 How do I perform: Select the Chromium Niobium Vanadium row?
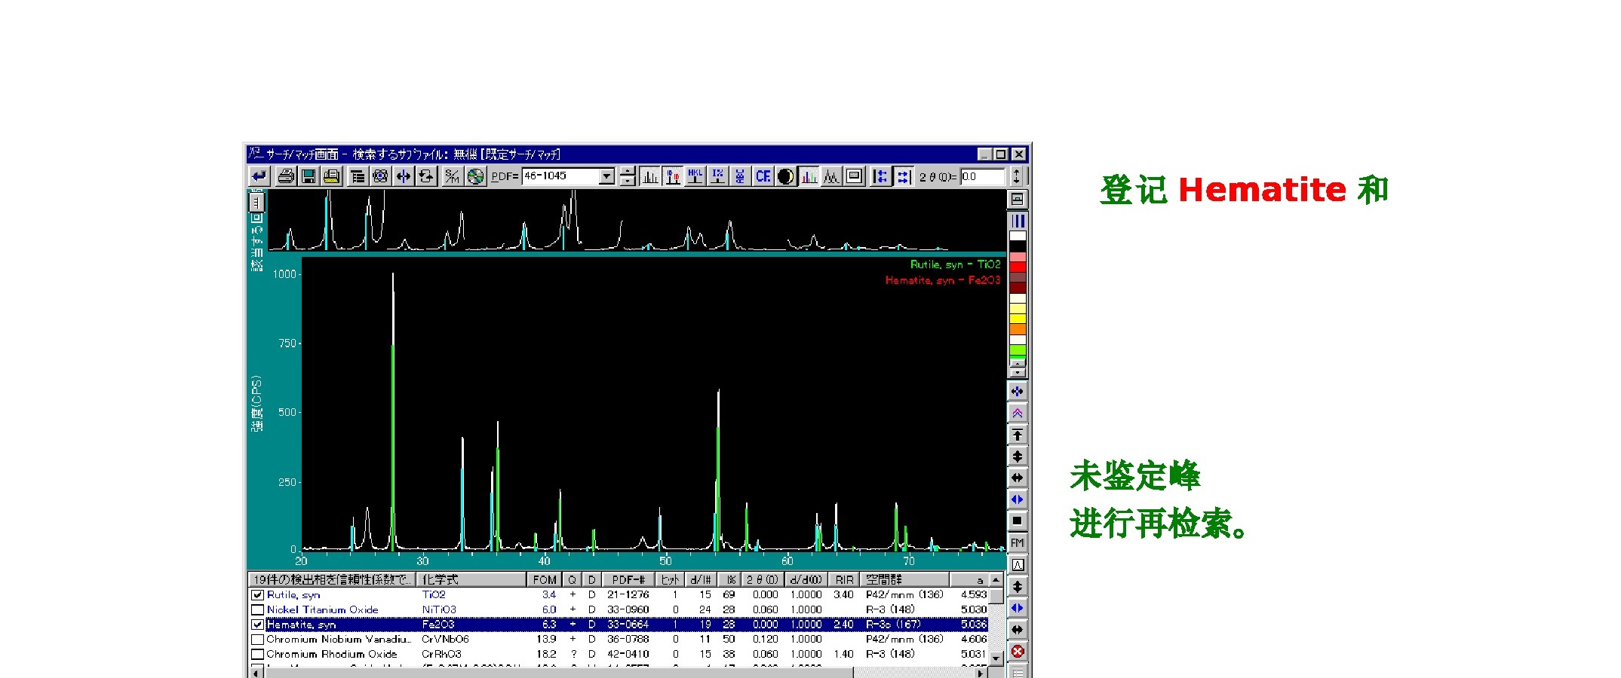point(339,640)
